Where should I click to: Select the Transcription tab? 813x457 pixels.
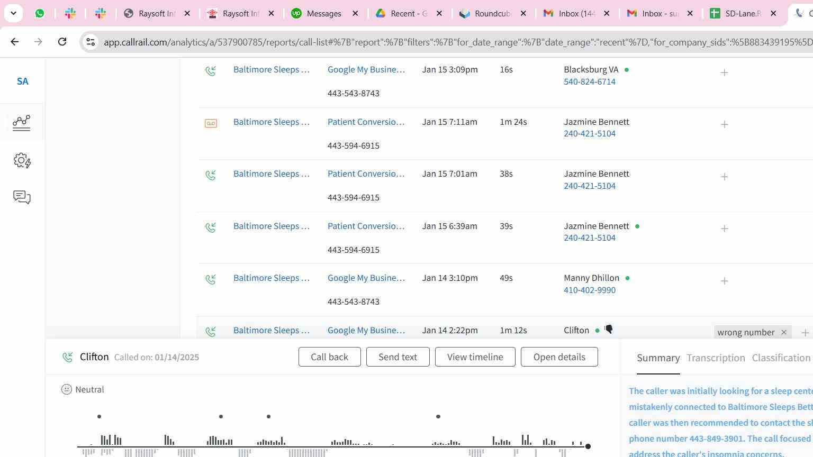716,358
